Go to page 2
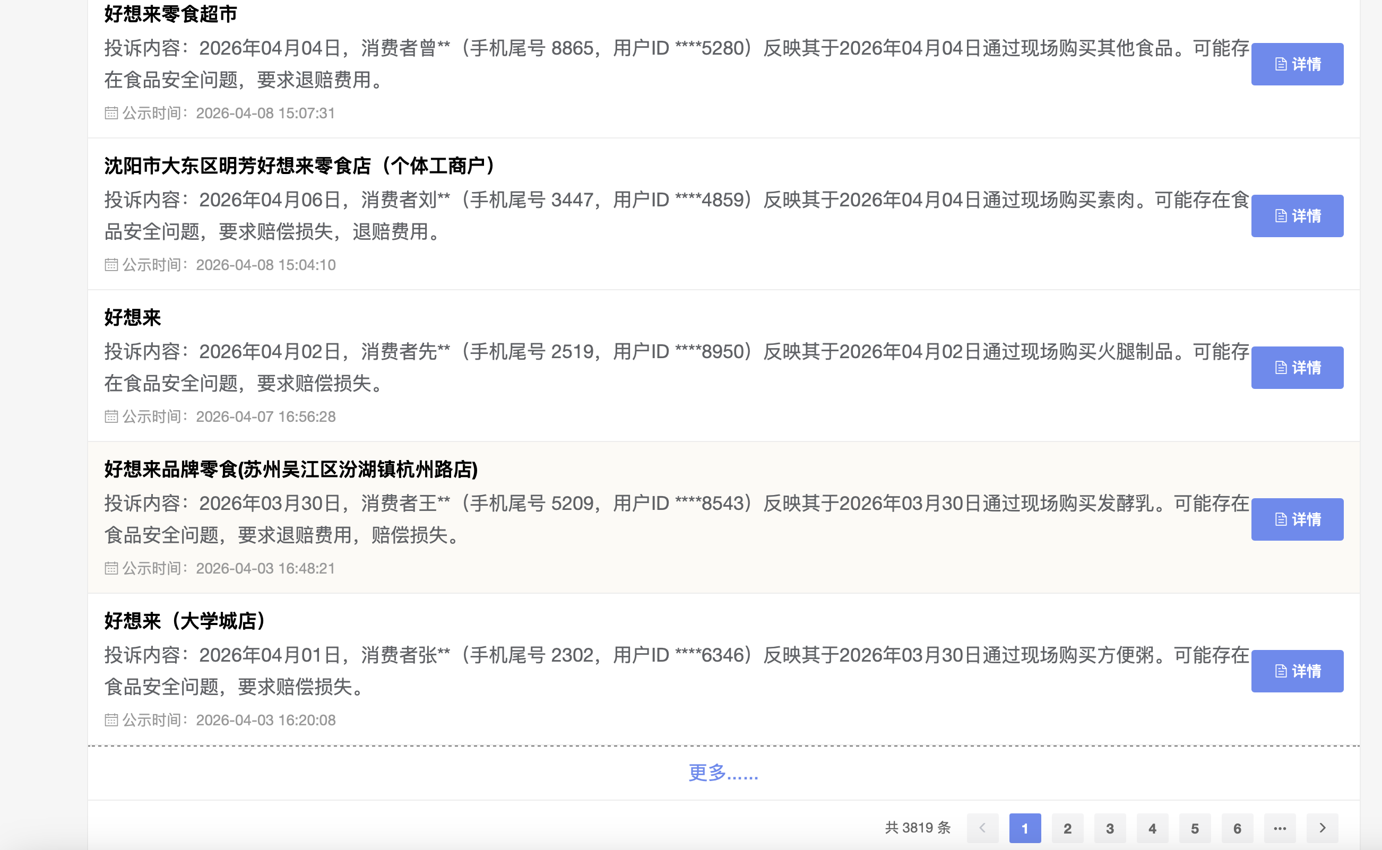The image size is (1382, 850). tap(1067, 828)
